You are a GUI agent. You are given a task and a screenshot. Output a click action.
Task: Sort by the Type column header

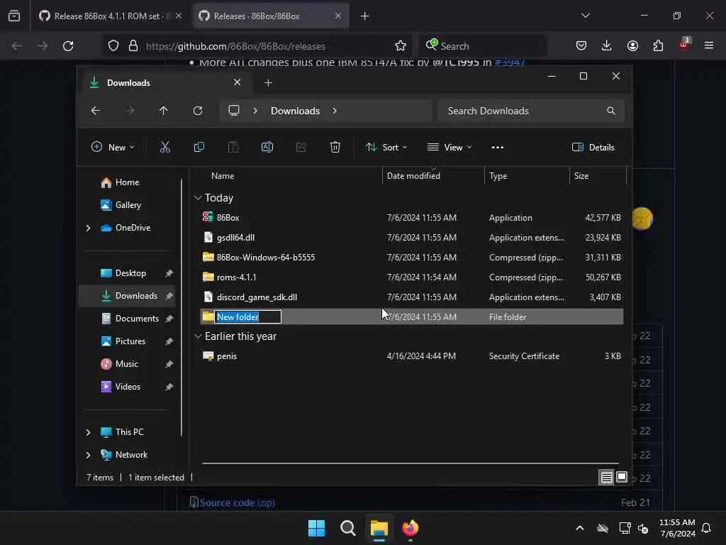click(498, 176)
